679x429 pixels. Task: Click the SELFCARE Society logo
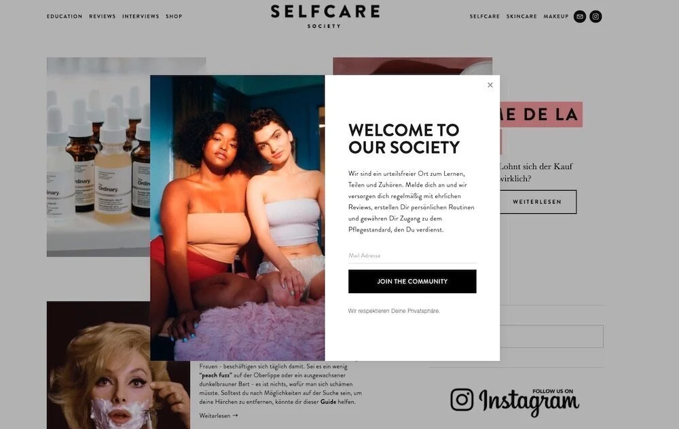pos(325,16)
